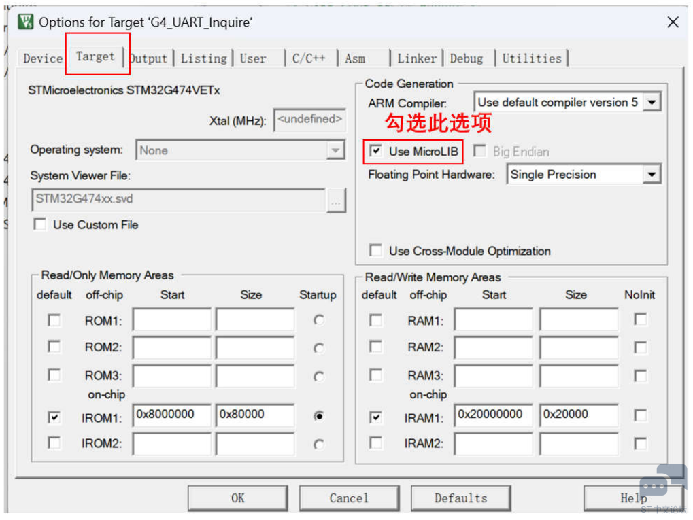The image size is (693, 520).
Task: Click the RAM1 Start field
Action: pos(494,319)
